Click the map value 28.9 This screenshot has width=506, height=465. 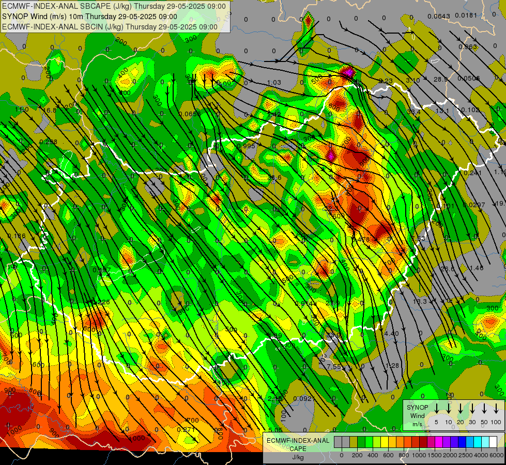pos(440,79)
